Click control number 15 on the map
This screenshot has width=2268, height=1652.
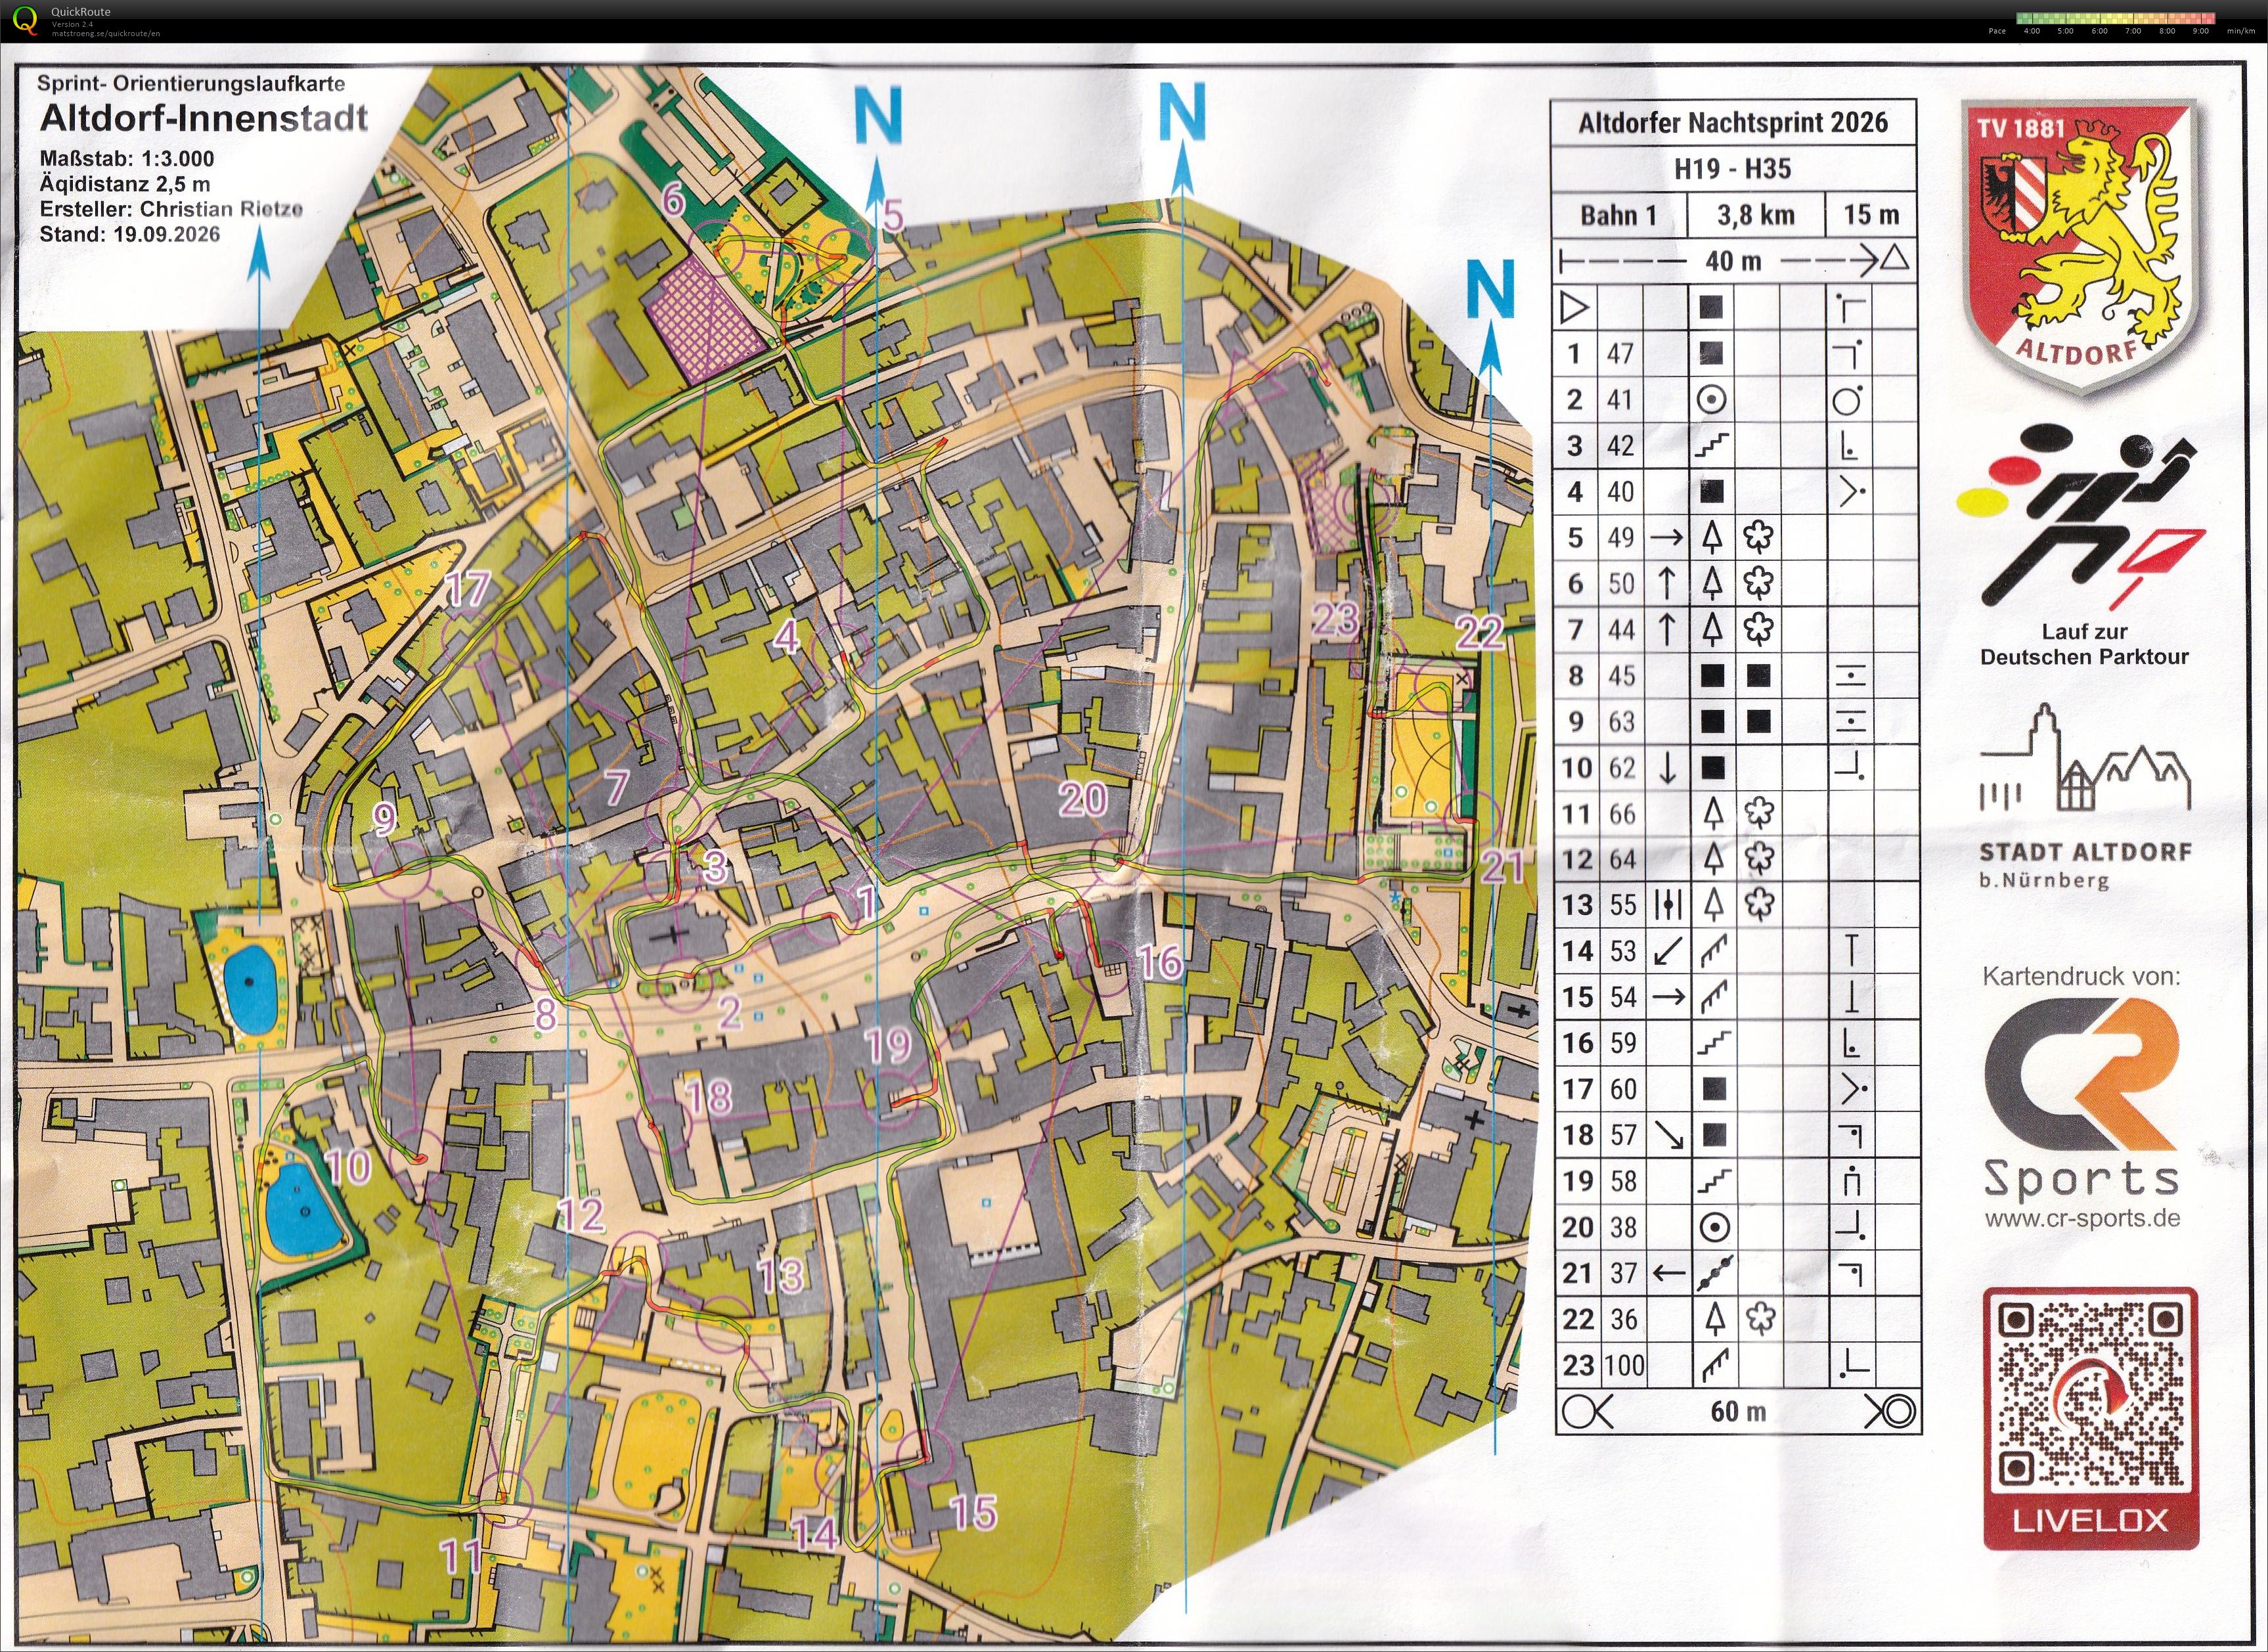(973, 1512)
